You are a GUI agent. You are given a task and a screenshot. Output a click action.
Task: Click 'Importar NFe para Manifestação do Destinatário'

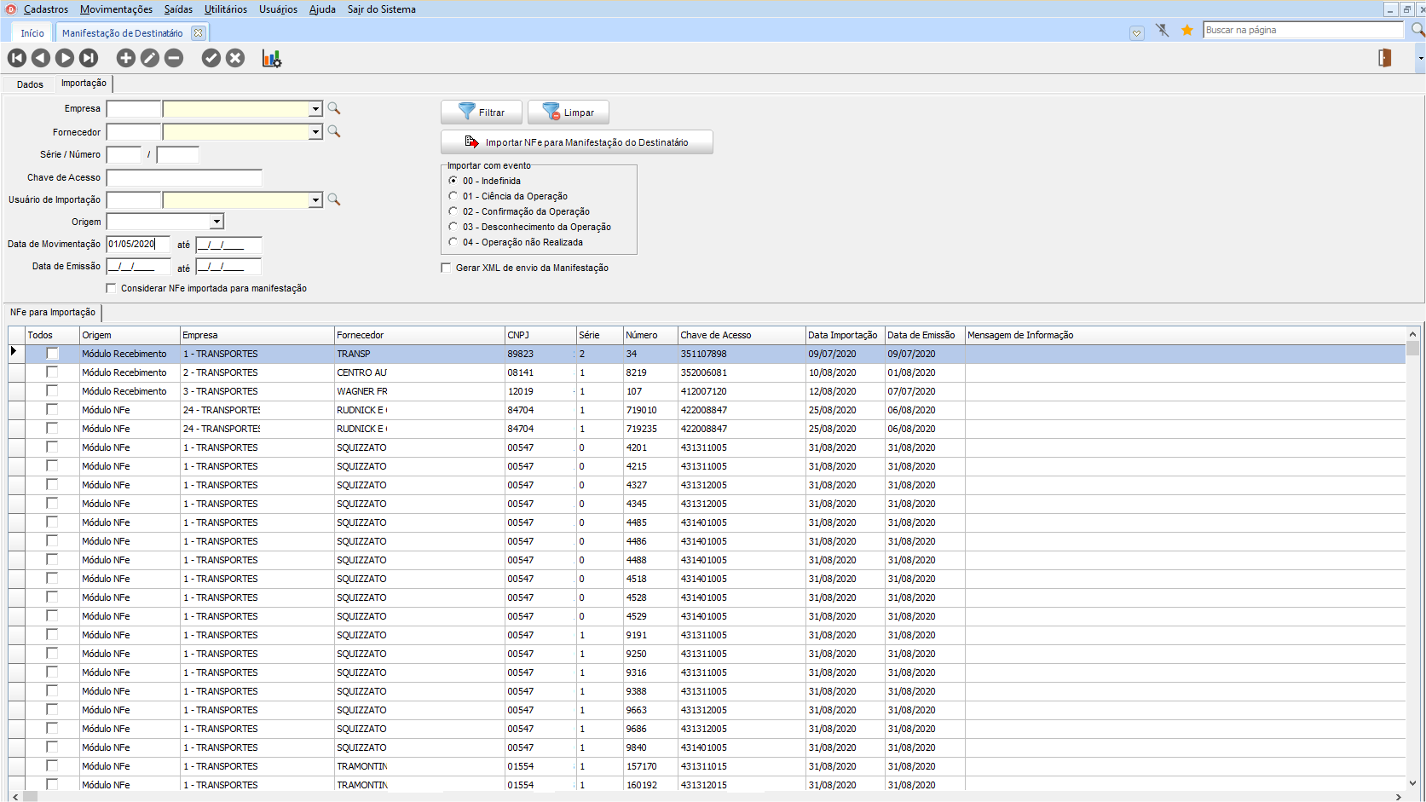(577, 142)
